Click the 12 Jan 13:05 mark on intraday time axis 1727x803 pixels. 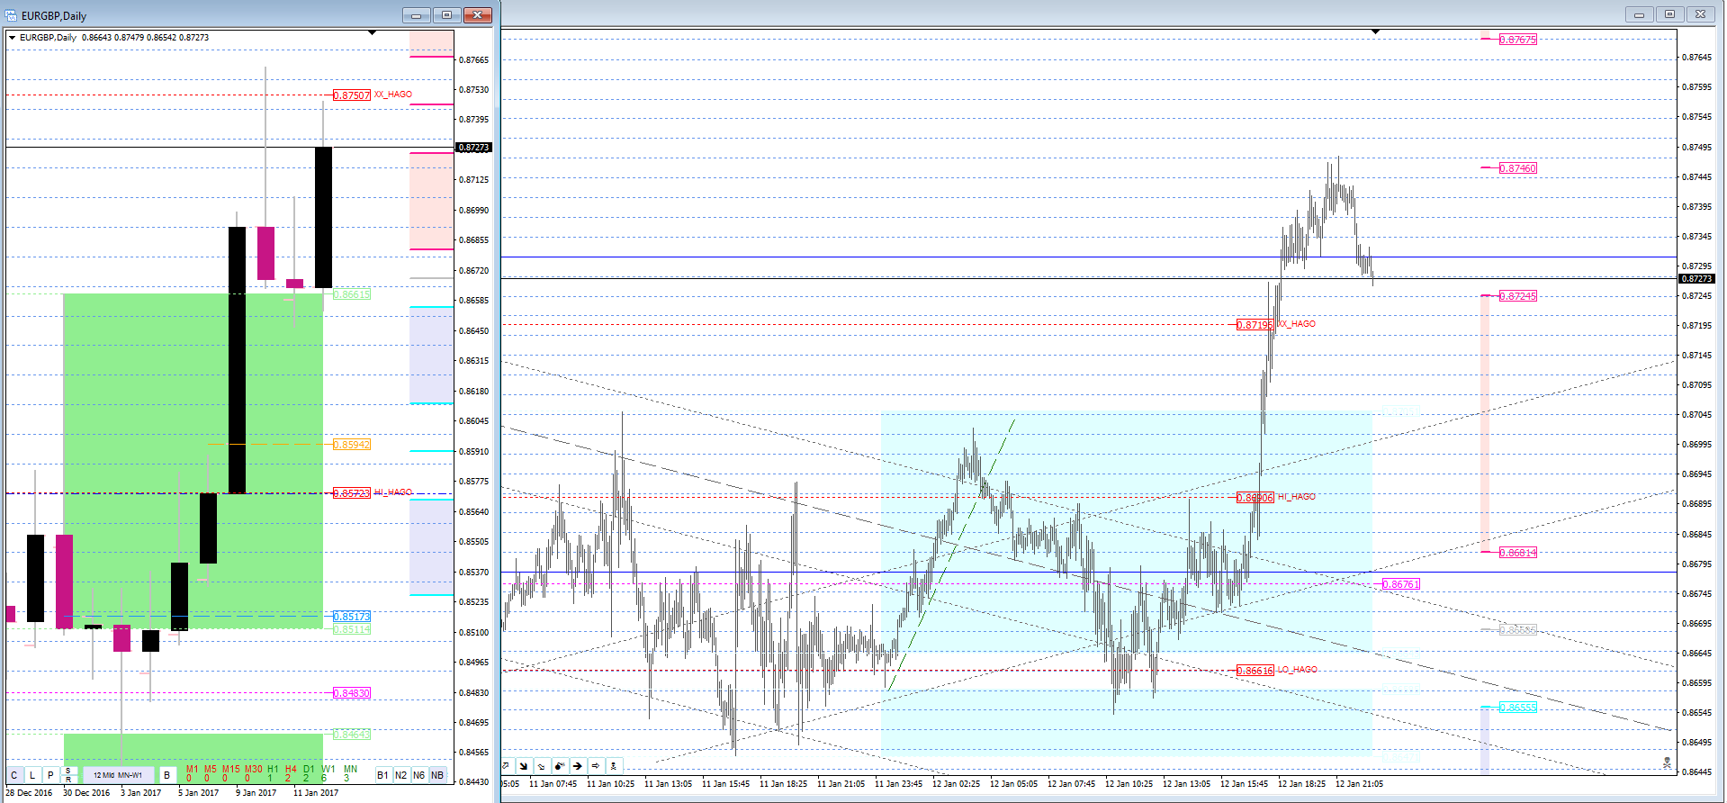(x=1186, y=784)
